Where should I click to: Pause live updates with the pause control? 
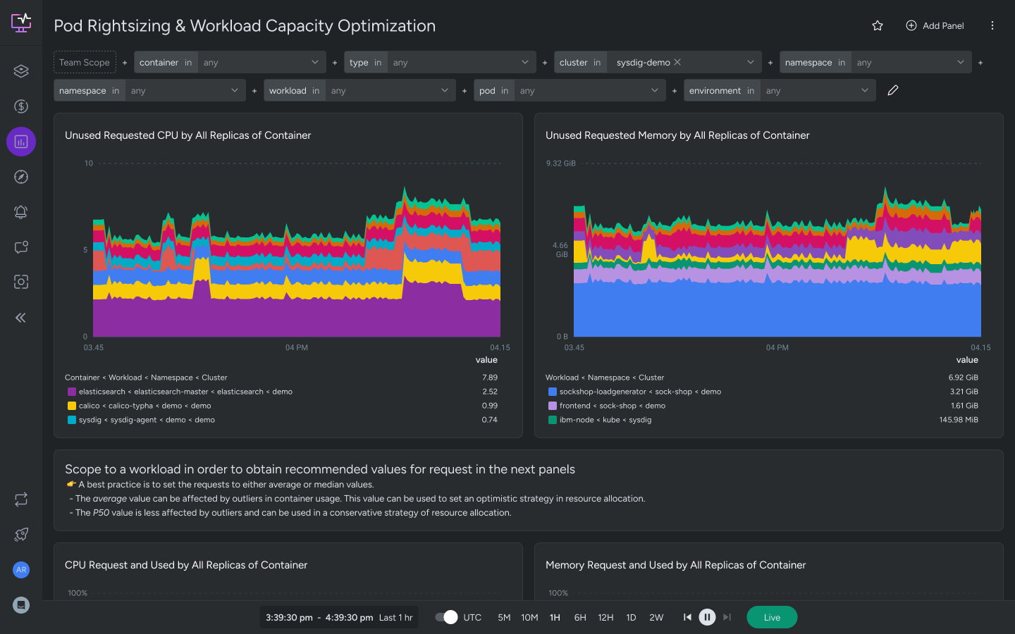click(x=707, y=617)
